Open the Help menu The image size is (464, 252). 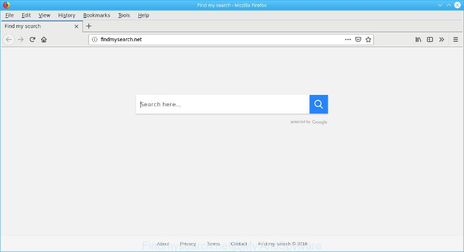tap(143, 15)
